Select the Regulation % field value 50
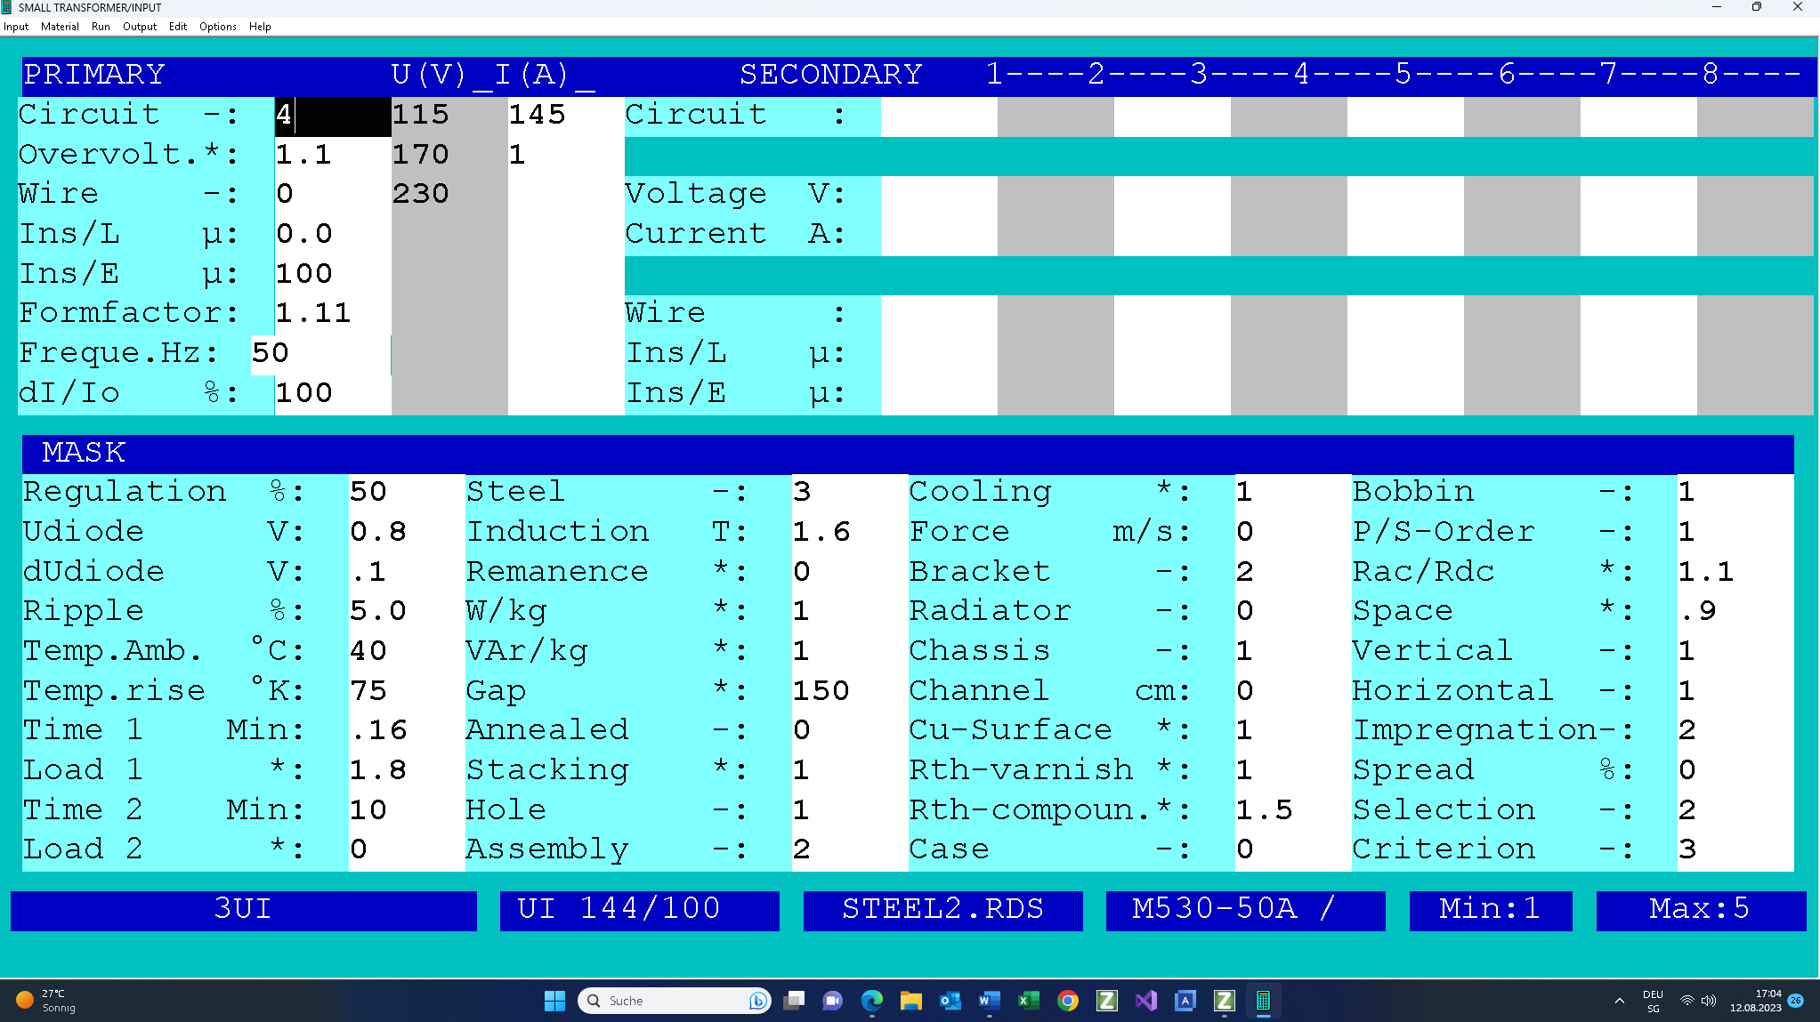Screen dimensions: 1820x1022 tap(407, 494)
